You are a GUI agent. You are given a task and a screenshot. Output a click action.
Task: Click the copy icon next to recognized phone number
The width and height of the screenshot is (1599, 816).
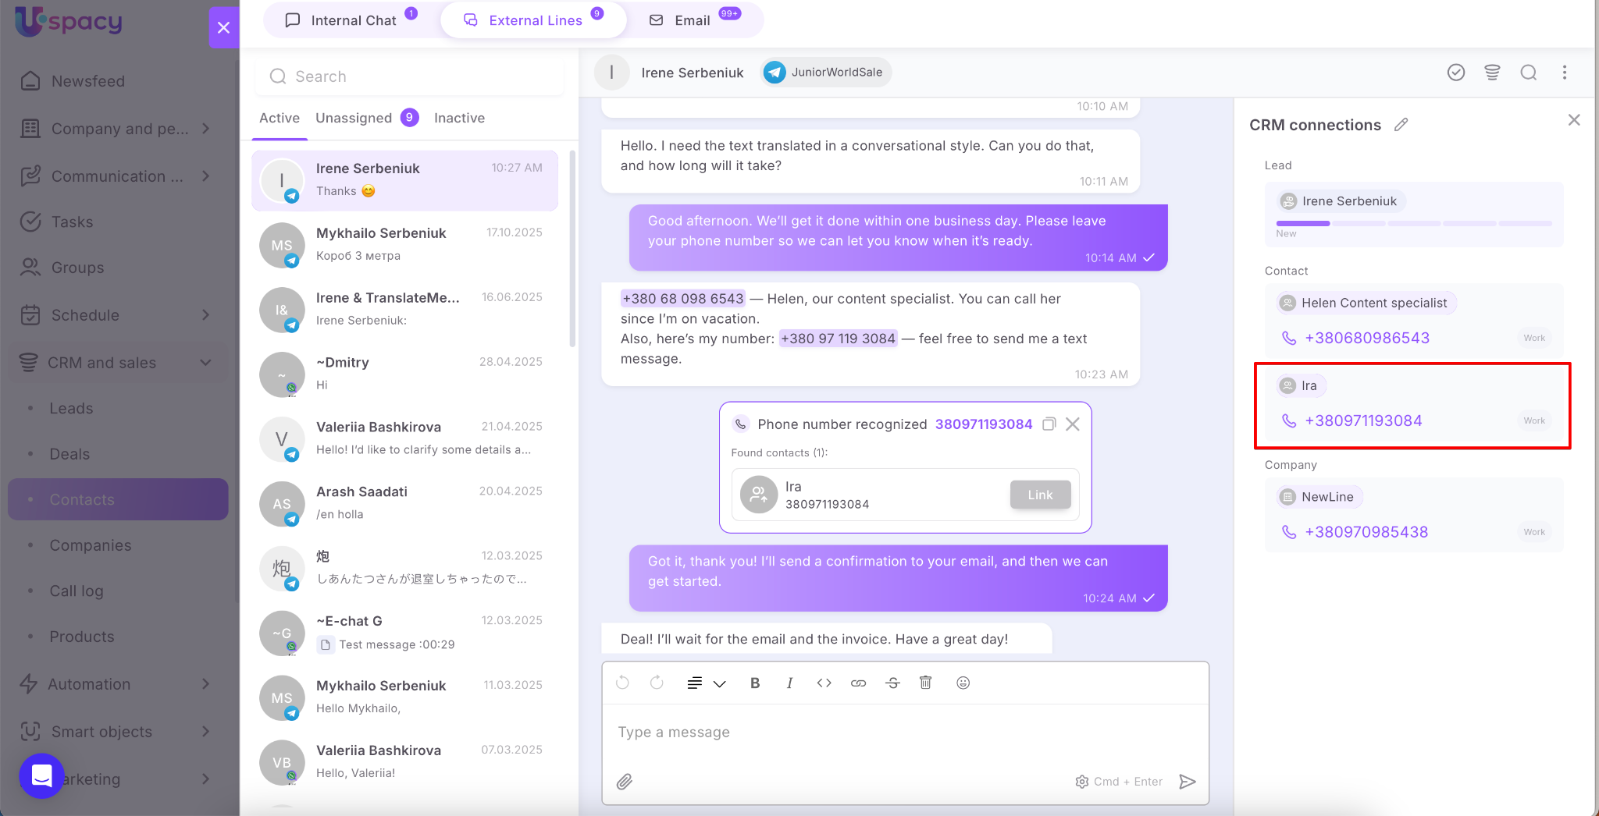click(1049, 424)
